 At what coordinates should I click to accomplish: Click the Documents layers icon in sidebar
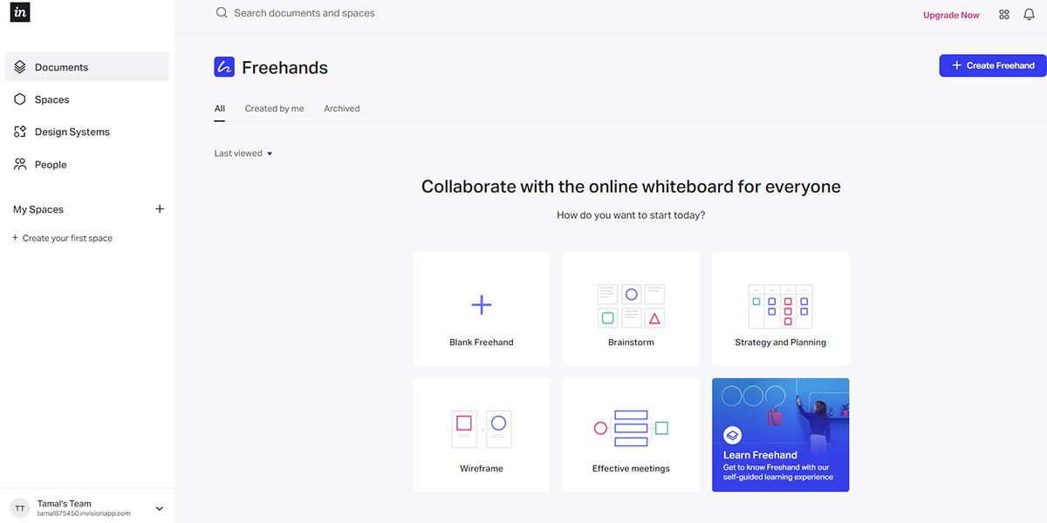(20, 67)
